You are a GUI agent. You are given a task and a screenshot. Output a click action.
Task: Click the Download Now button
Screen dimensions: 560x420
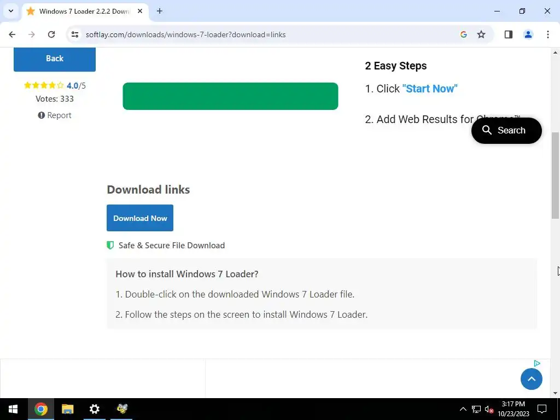[x=140, y=218]
